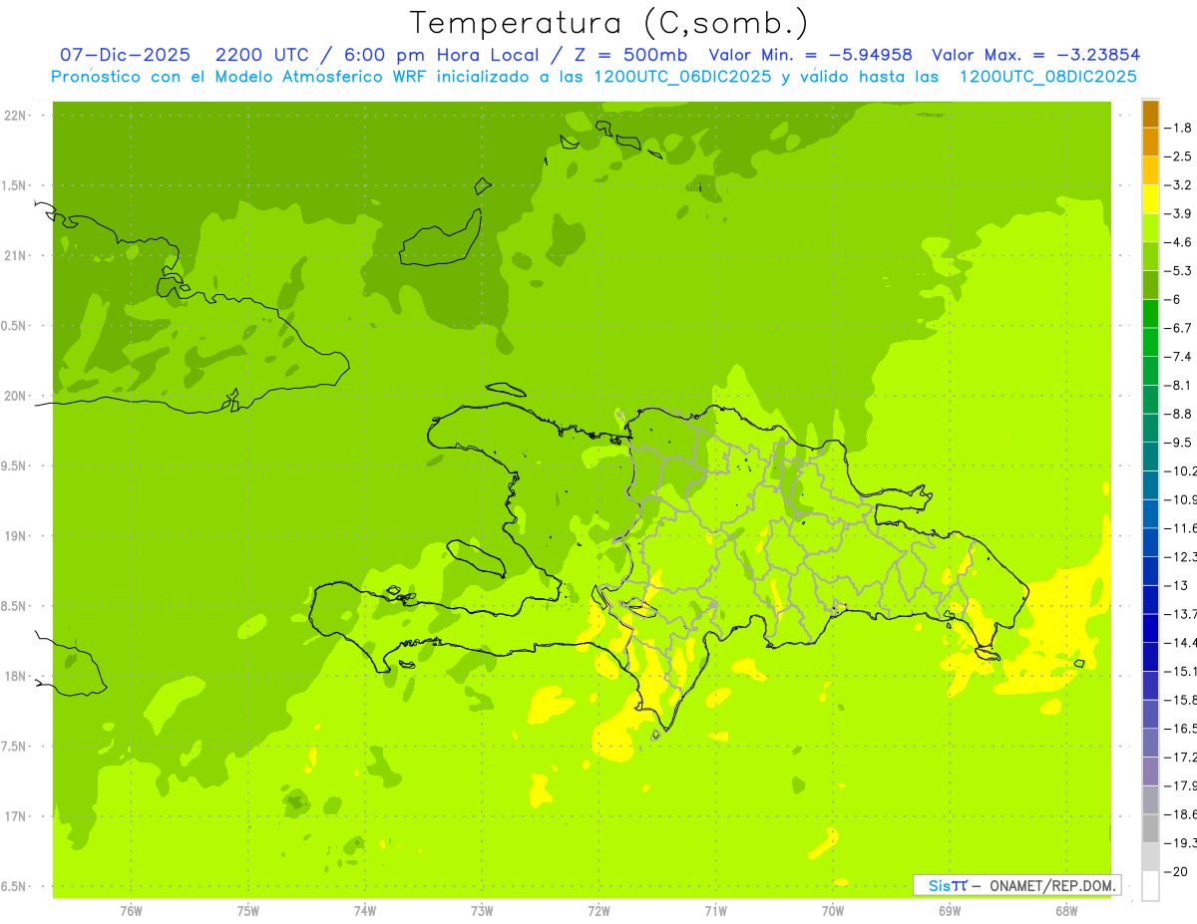This screenshot has width=1197, height=924.
Task: Click the 20N latitude axis label
Action: [16, 396]
